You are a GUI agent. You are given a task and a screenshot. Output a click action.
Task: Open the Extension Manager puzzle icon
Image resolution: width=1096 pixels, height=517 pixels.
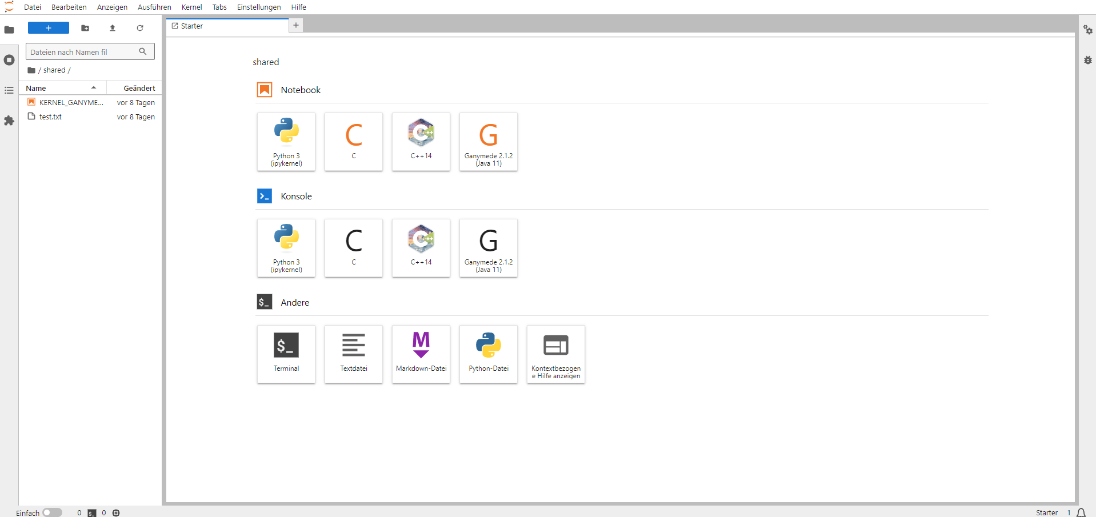[9, 121]
